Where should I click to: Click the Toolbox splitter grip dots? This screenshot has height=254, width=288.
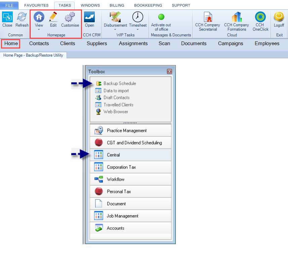point(130,123)
